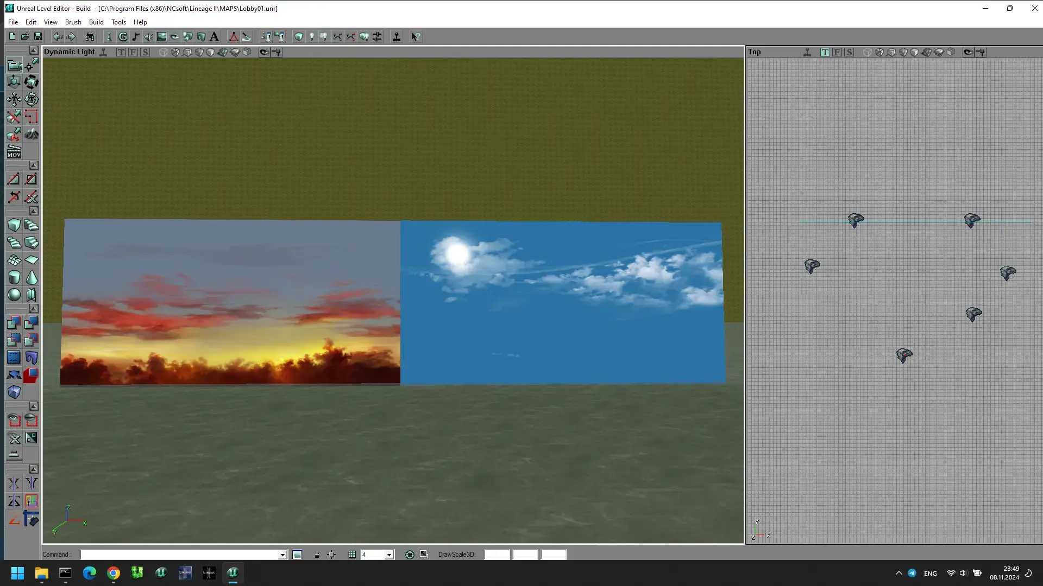Select the Cylinder brush builder

point(14,277)
